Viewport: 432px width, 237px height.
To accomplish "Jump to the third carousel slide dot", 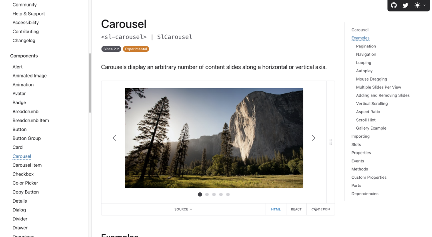I will click(214, 194).
